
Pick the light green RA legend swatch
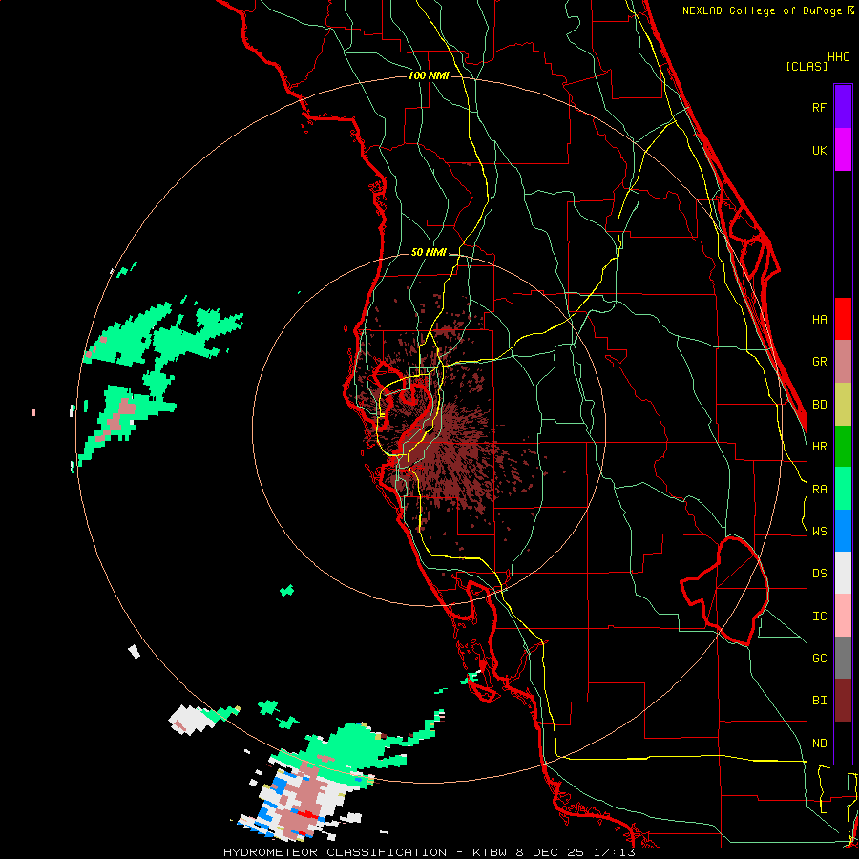[x=843, y=489]
